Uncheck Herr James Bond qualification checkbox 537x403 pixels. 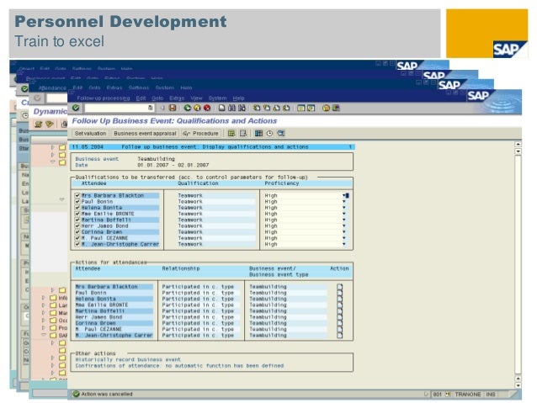click(x=77, y=226)
